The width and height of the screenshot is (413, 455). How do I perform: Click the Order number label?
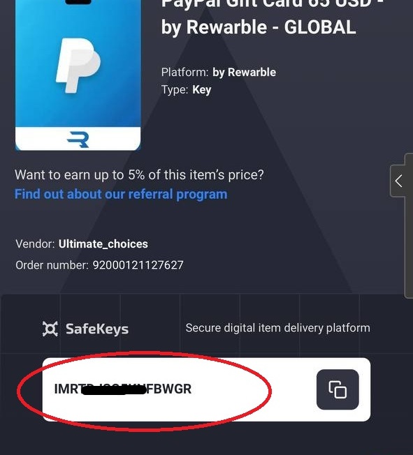click(x=52, y=265)
